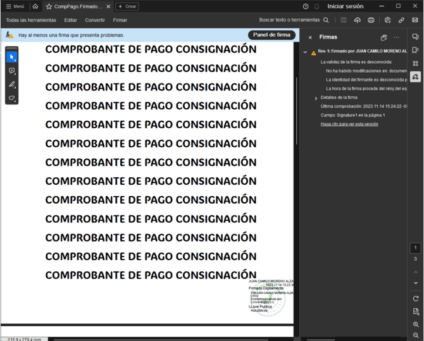Zoom in on the document

415,324
